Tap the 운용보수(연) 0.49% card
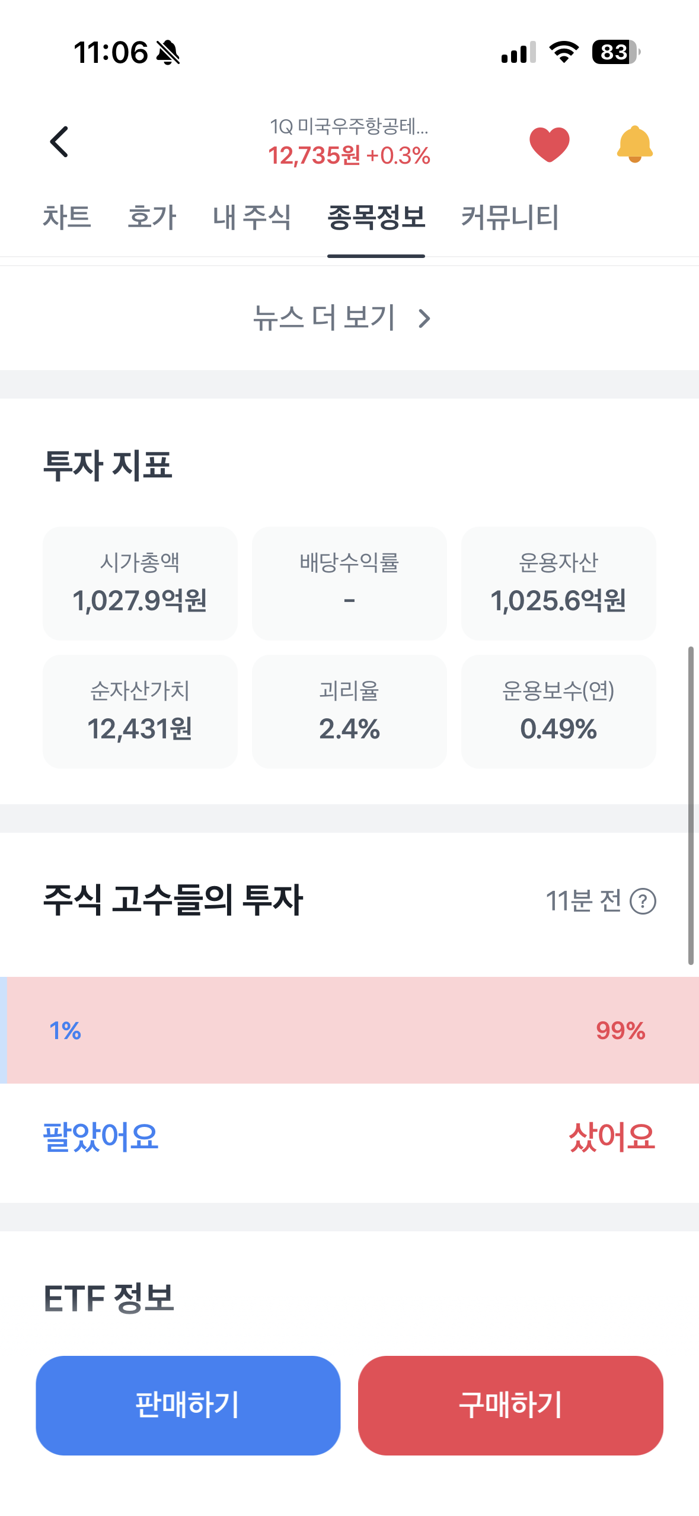Screen dimensions: 699x1516 click(558, 712)
